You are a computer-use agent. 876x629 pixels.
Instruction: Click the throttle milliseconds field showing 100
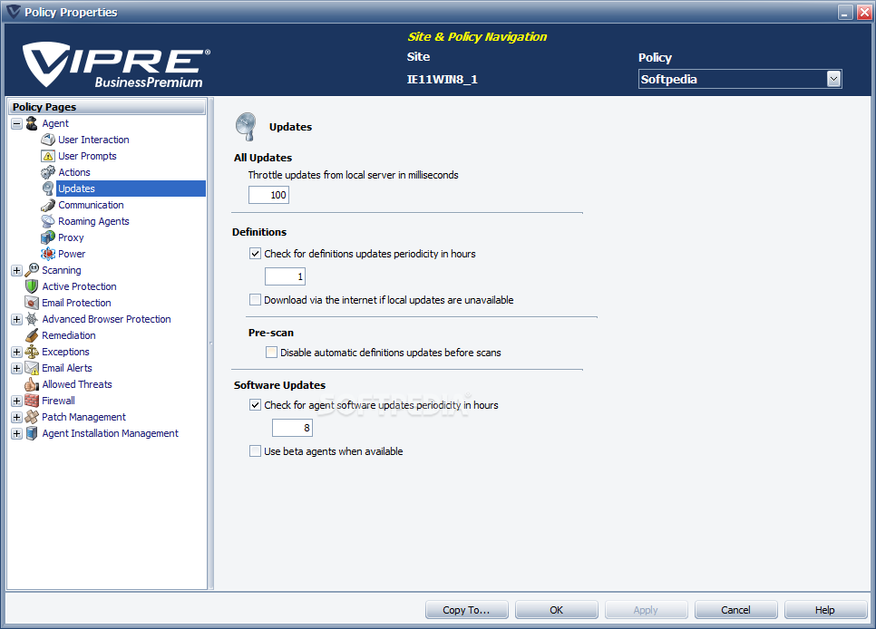tap(268, 195)
